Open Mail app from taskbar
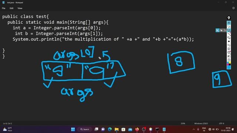 (130, 129)
